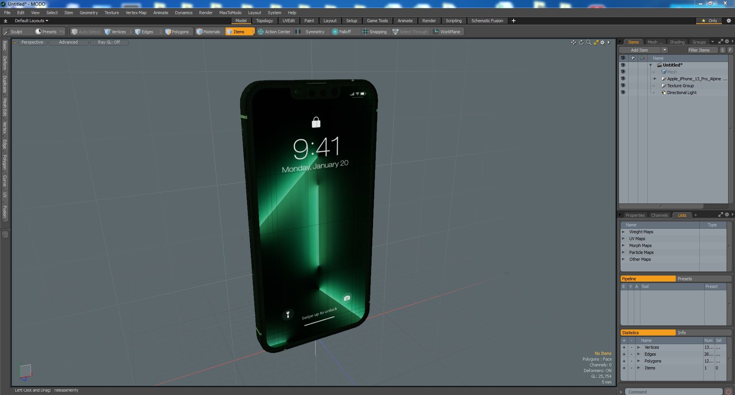Image resolution: width=735 pixels, height=395 pixels.
Task: Select the Sculpt tool button
Action: click(13, 32)
